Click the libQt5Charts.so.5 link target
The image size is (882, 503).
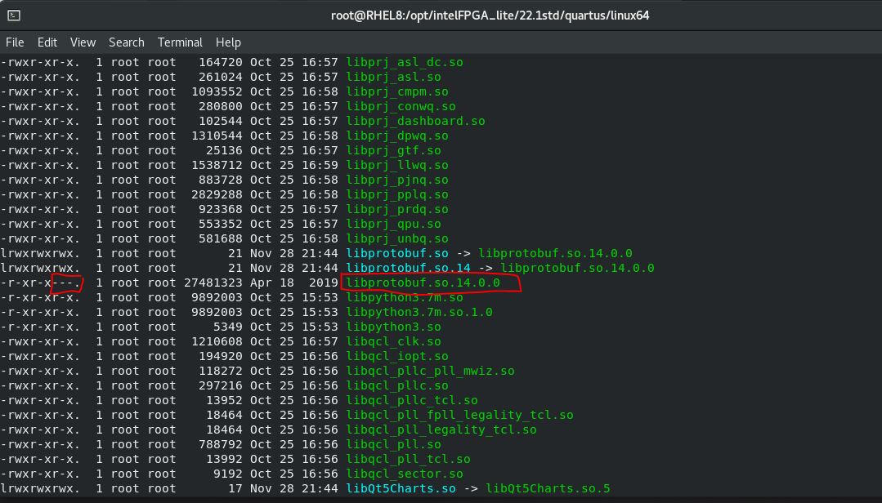548,488
